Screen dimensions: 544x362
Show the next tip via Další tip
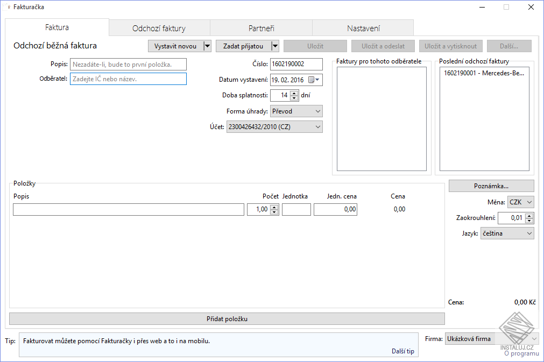pyautogui.click(x=403, y=351)
